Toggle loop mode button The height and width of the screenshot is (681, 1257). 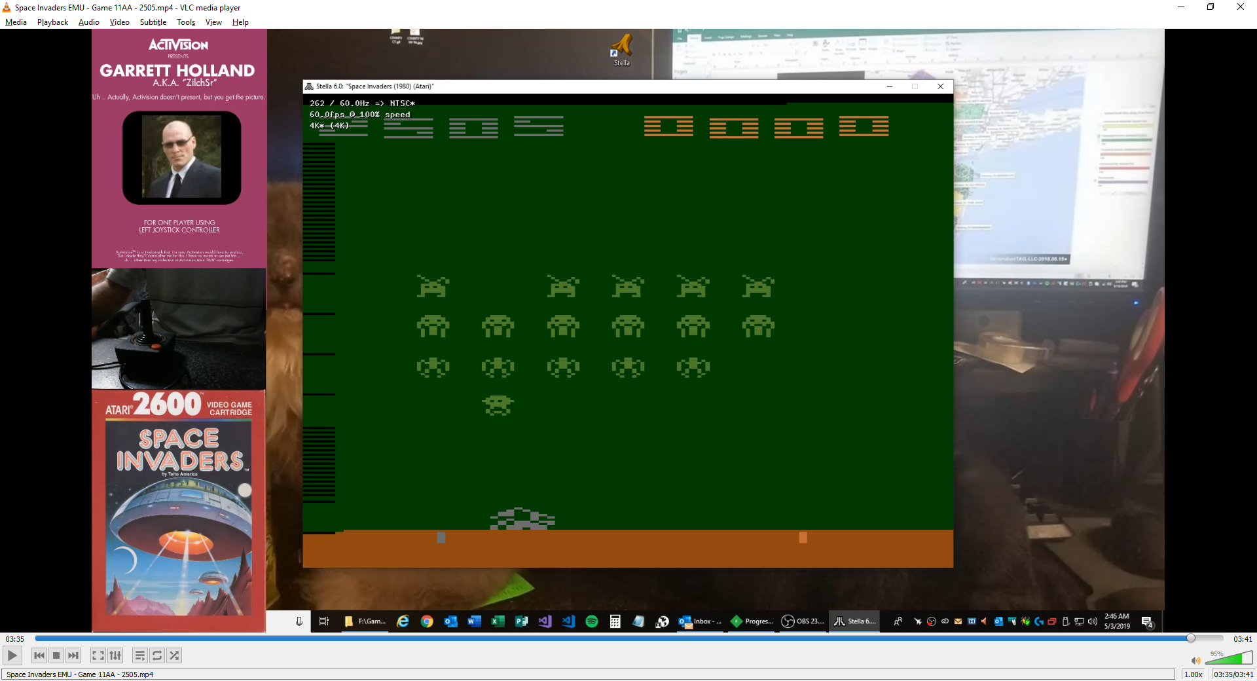coord(157,655)
